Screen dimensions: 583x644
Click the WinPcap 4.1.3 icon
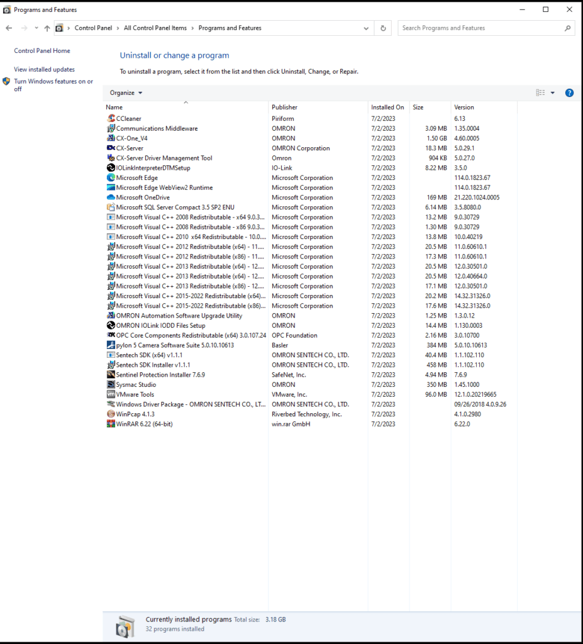coord(111,414)
